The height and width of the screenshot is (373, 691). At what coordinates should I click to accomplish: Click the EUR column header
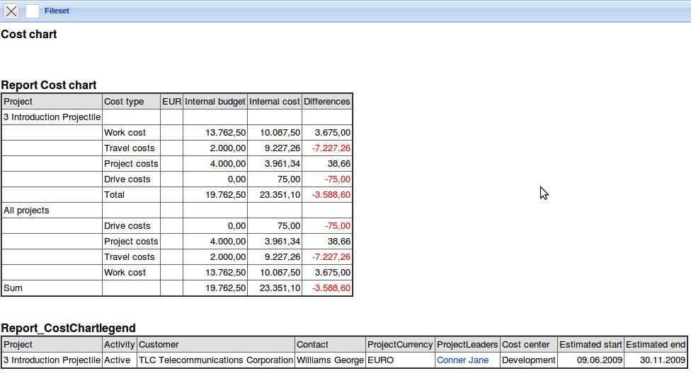(x=171, y=102)
